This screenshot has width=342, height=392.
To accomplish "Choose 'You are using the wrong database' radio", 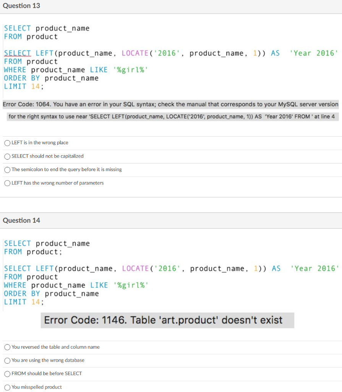I will coord(7,361).
